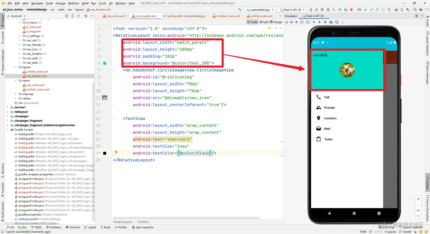Collapse the menu folder in tree
The image size is (430, 234).
point(15,81)
